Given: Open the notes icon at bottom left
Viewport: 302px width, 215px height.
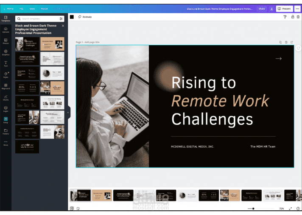Looking at the screenshot, I should click(78, 209).
